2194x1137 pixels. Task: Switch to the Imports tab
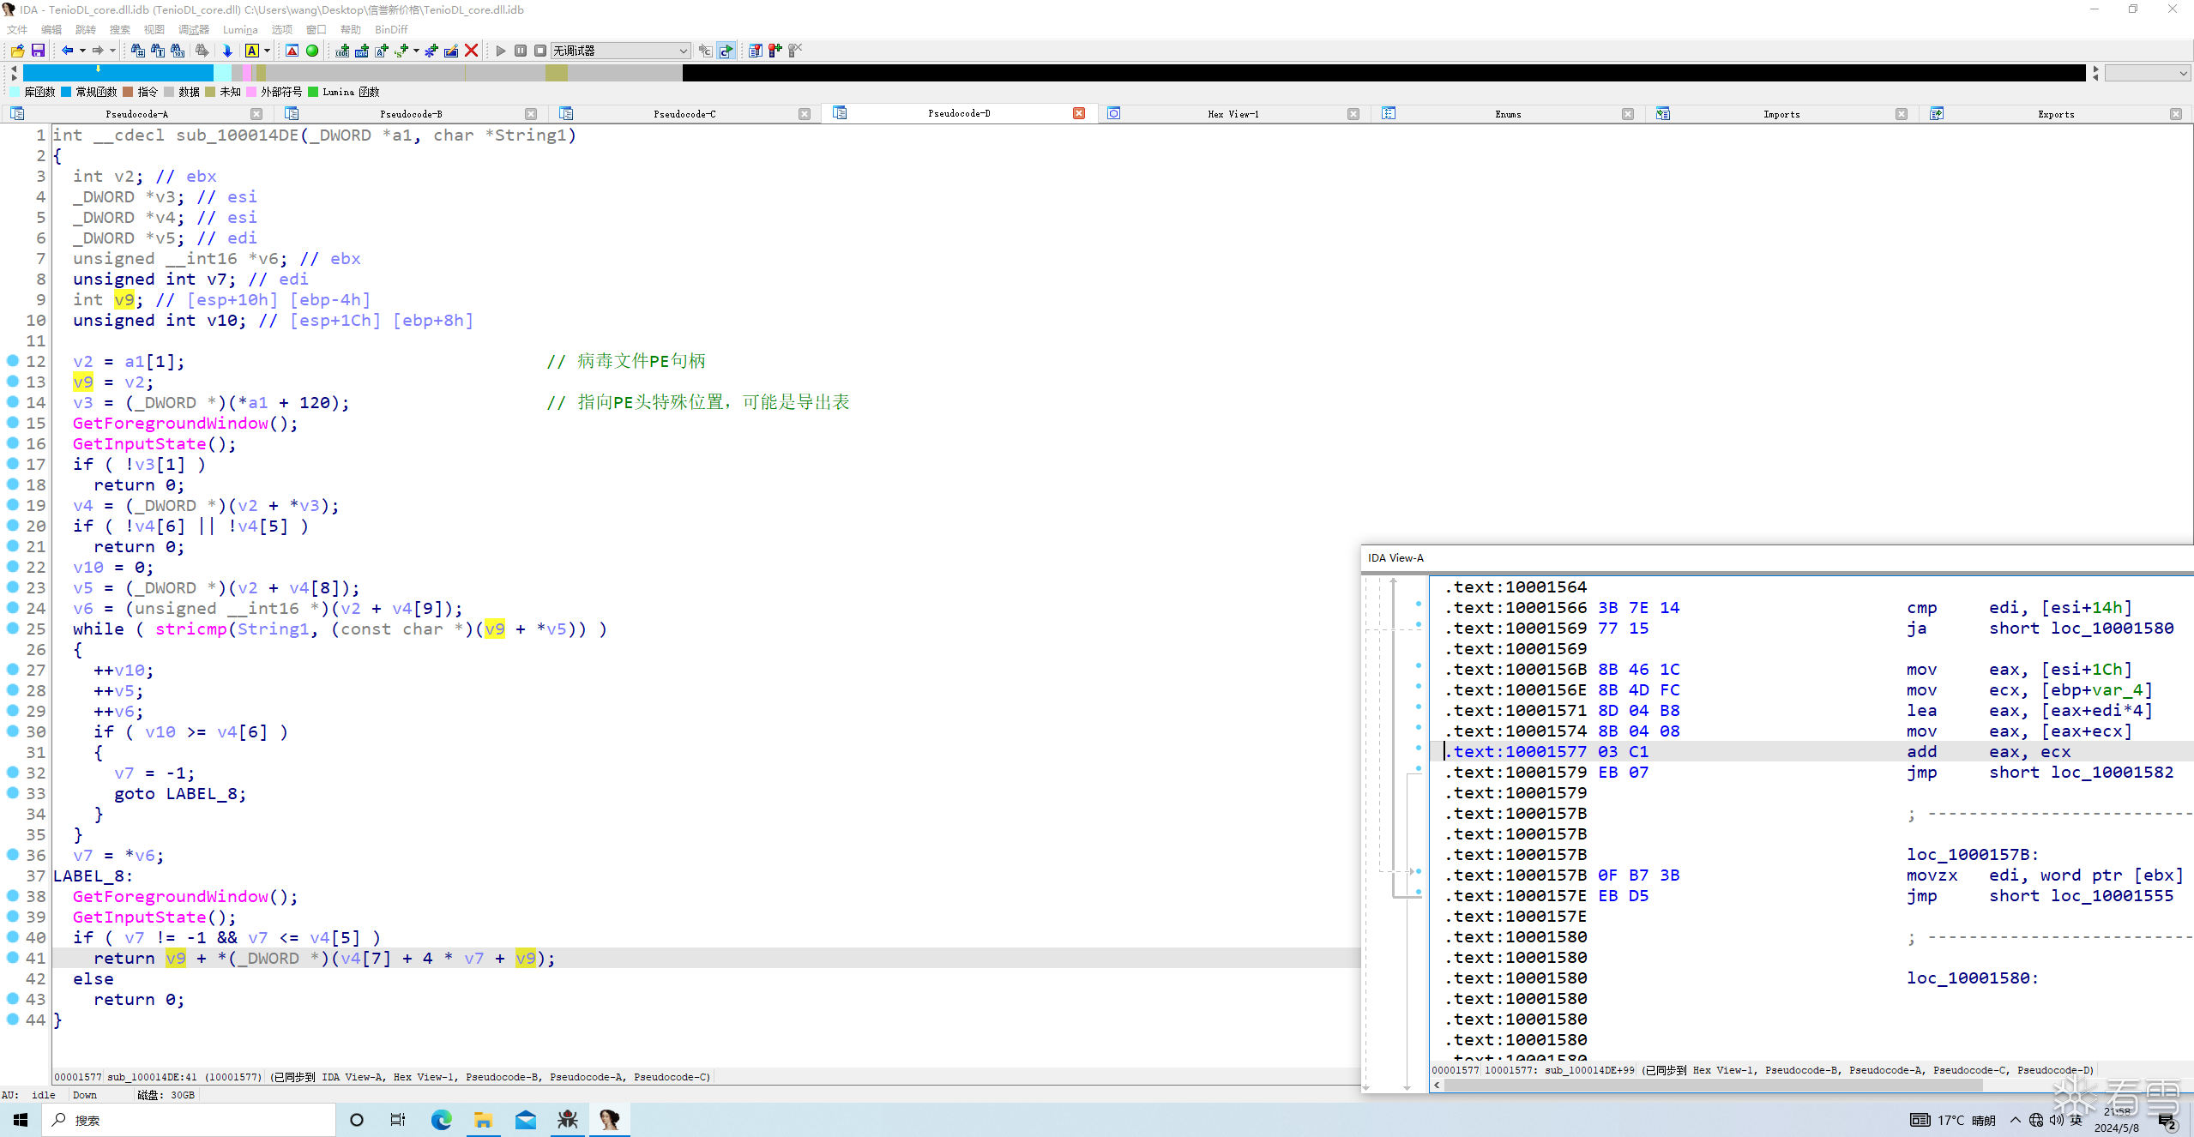point(1781,113)
